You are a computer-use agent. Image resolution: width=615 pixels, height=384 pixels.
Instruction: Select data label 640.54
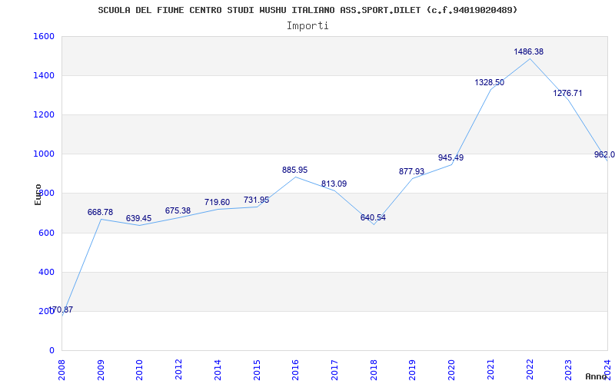pyautogui.click(x=373, y=217)
